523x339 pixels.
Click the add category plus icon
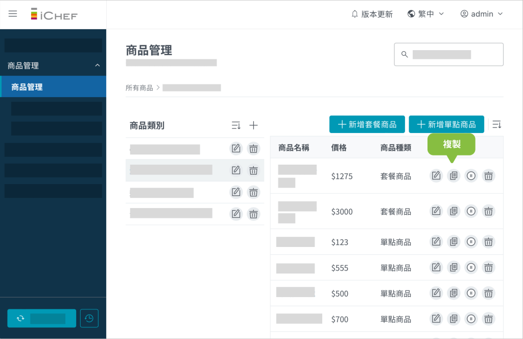click(253, 125)
